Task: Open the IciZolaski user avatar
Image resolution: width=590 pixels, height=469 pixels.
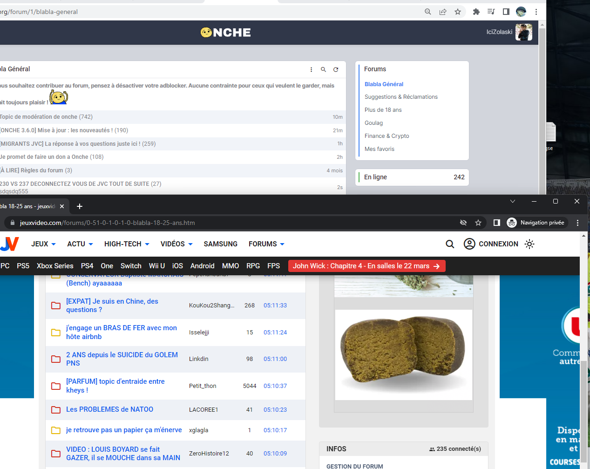Action: (524, 32)
